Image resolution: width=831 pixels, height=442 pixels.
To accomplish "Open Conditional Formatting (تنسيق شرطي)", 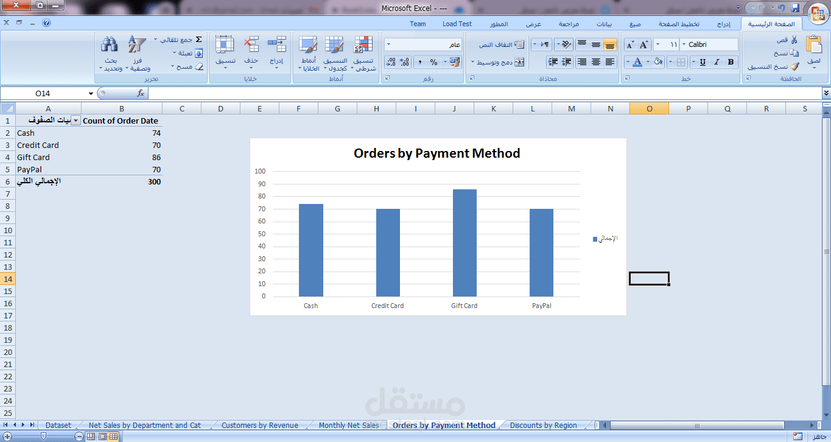I will pos(363,54).
